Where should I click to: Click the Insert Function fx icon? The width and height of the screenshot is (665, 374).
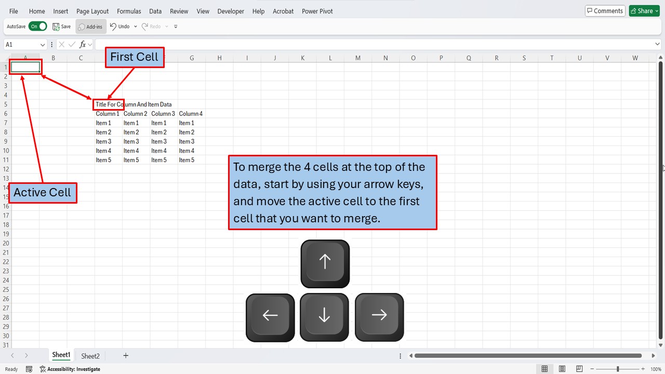coord(83,45)
